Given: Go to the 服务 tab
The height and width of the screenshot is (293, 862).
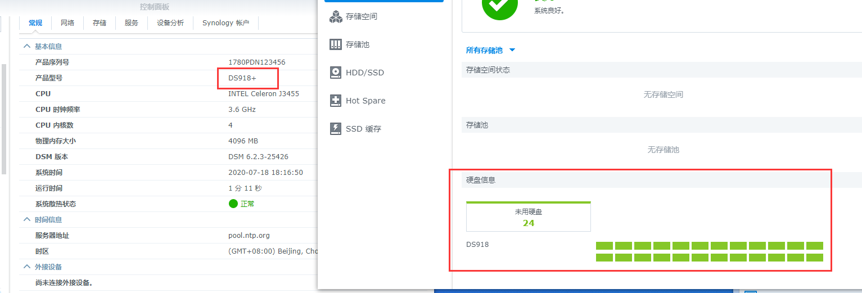Looking at the screenshot, I should pos(132,23).
